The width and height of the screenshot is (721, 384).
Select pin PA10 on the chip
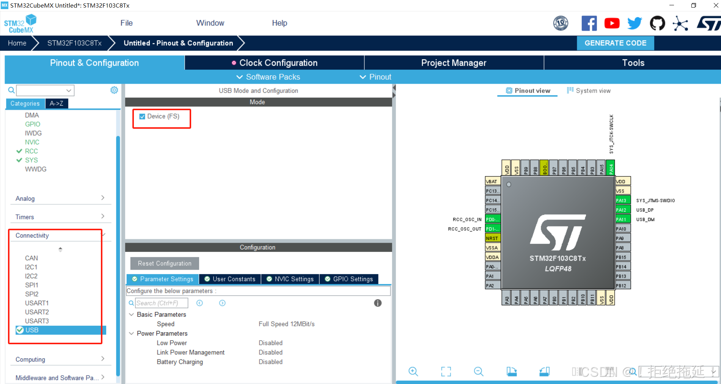[x=623, y=229]
